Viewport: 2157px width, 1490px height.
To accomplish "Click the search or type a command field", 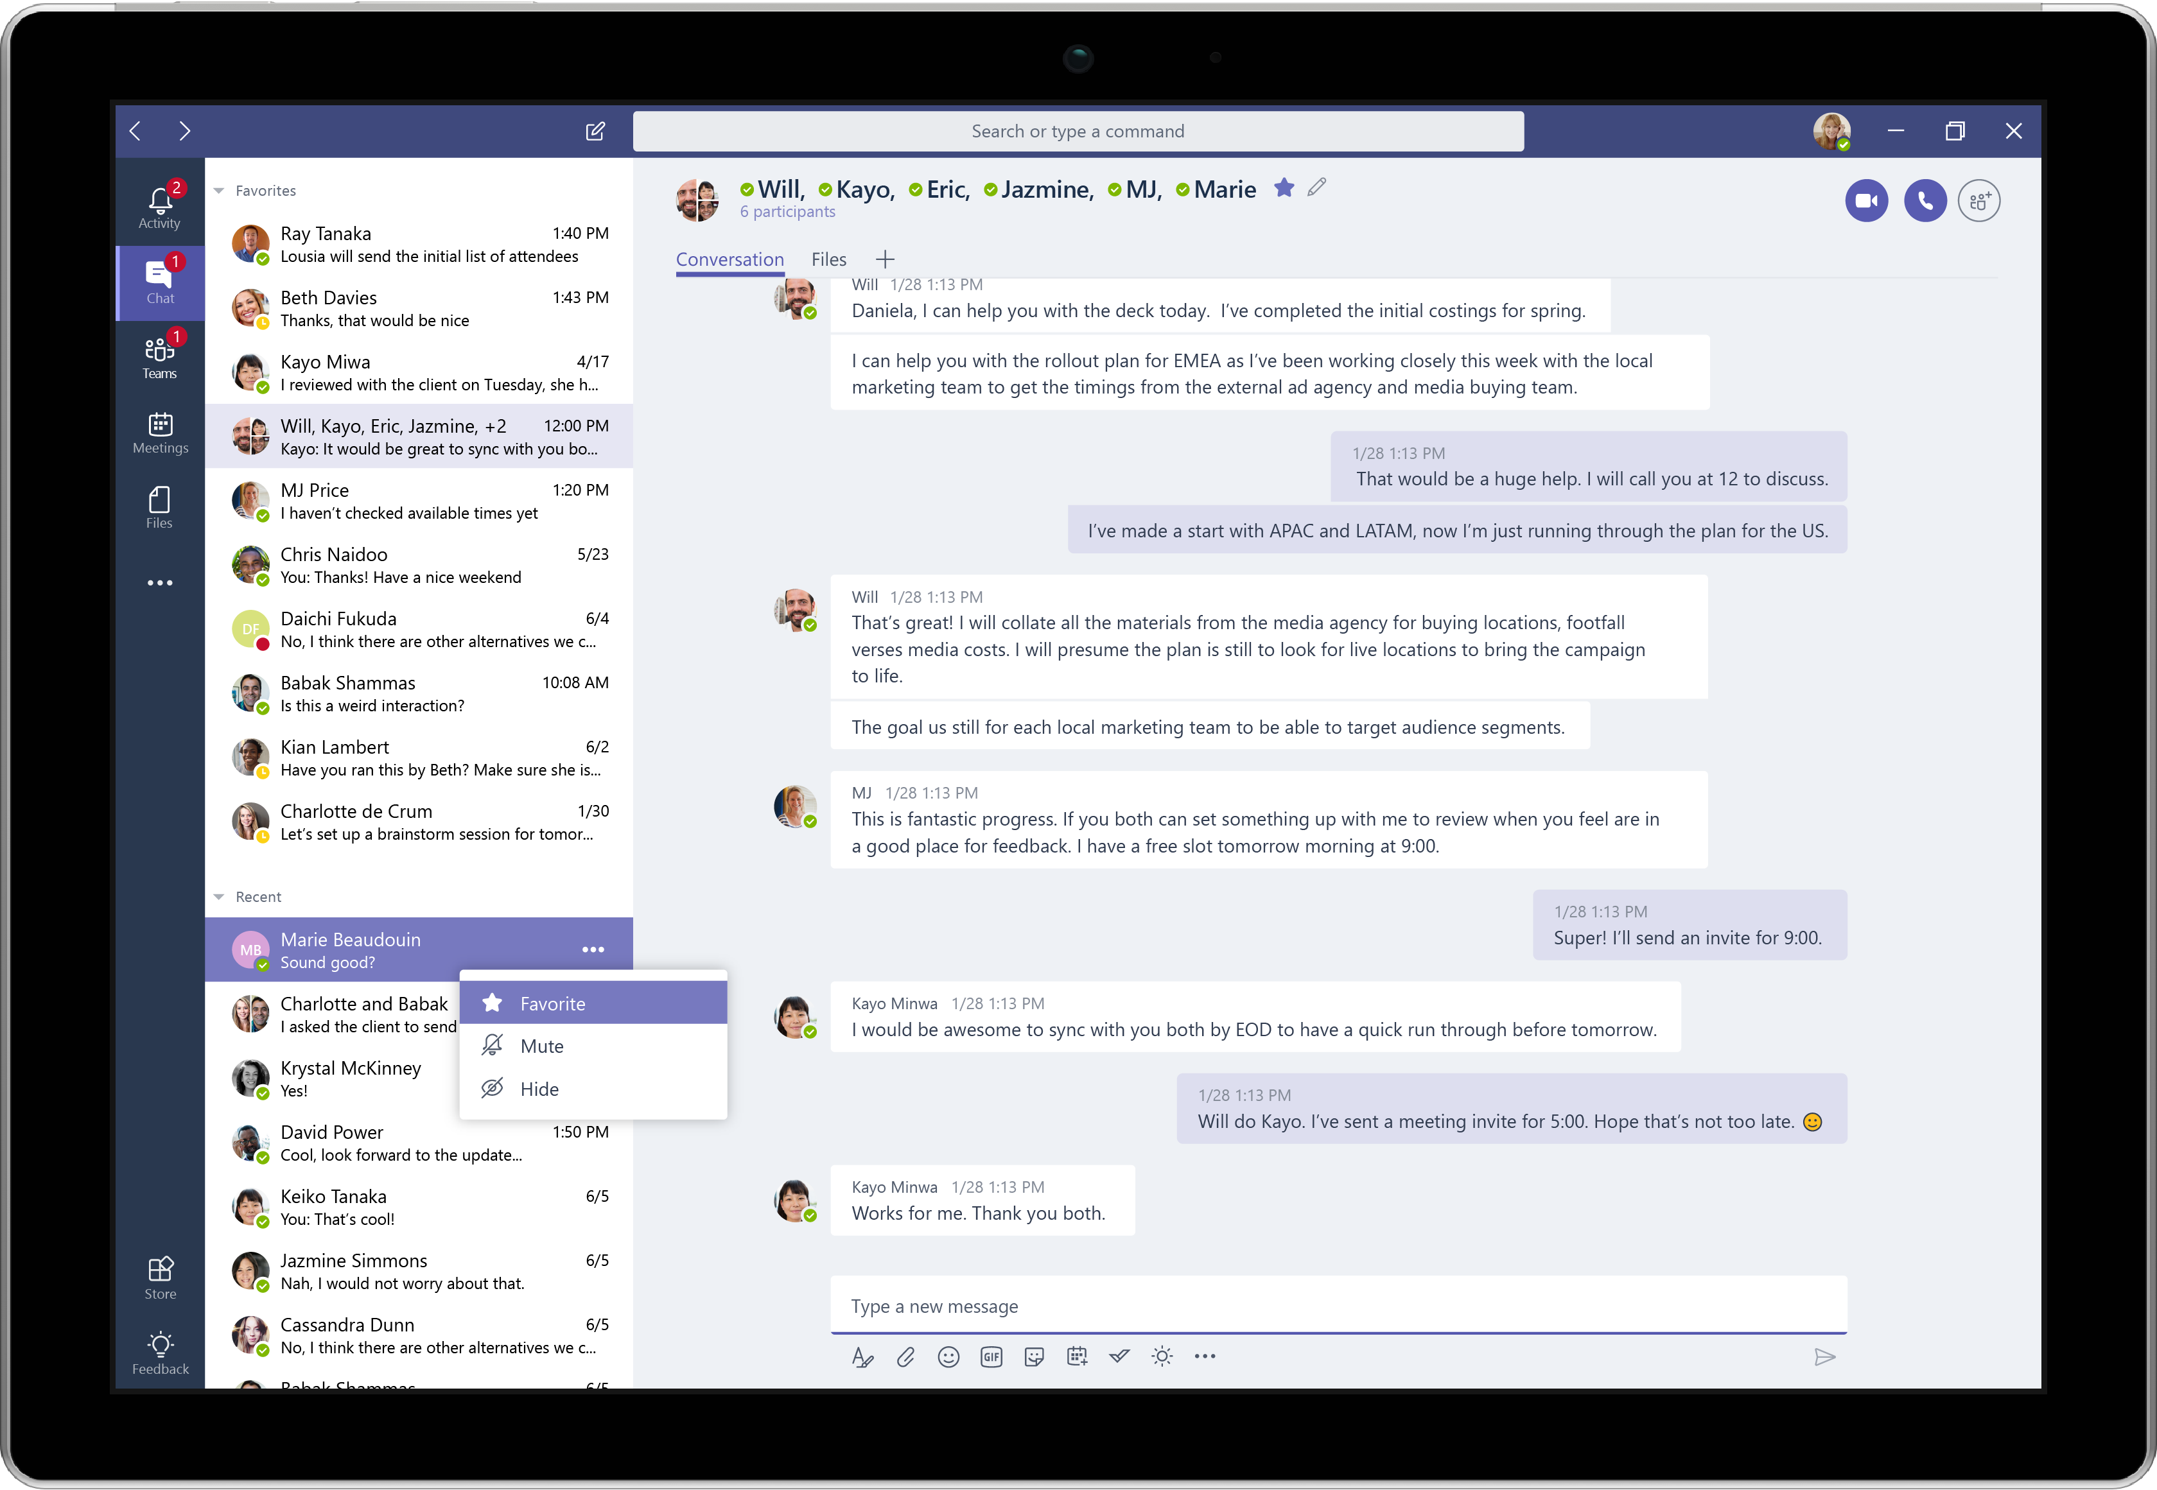I will pyautogui.click(x=1078, y=131).
